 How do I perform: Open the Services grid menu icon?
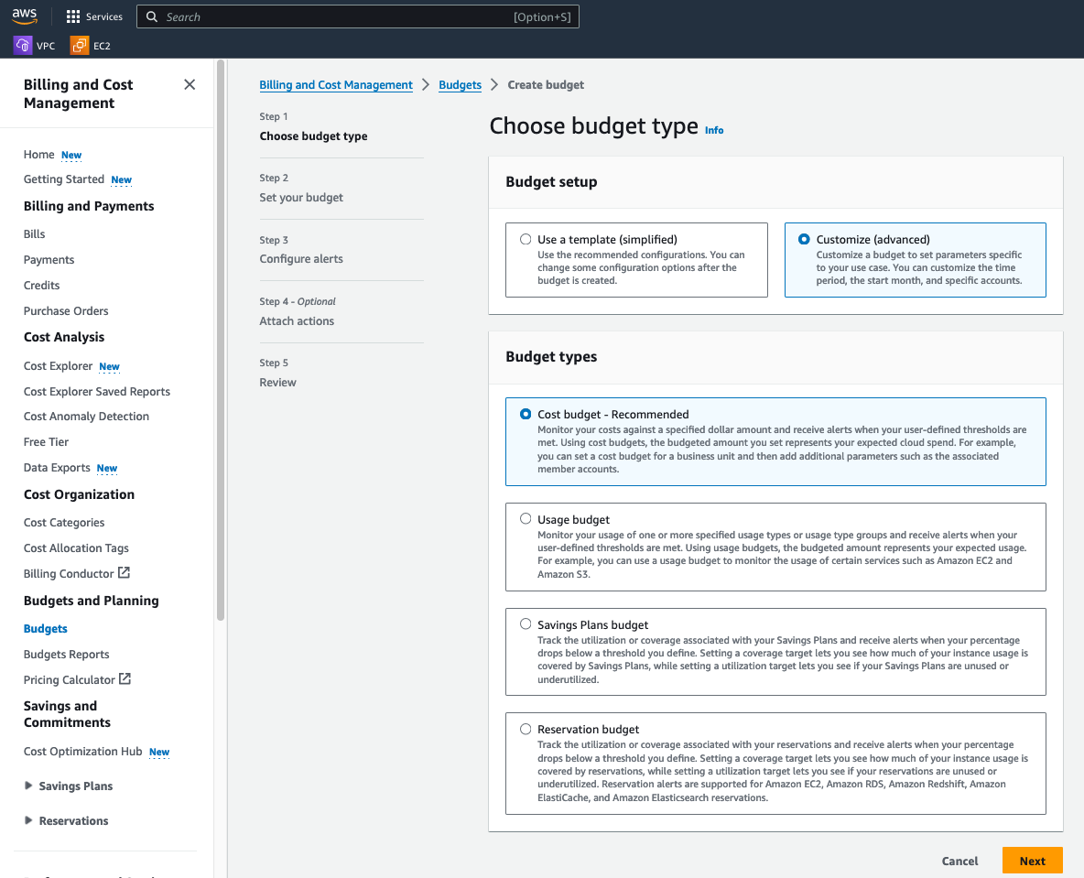pos(73,16)
